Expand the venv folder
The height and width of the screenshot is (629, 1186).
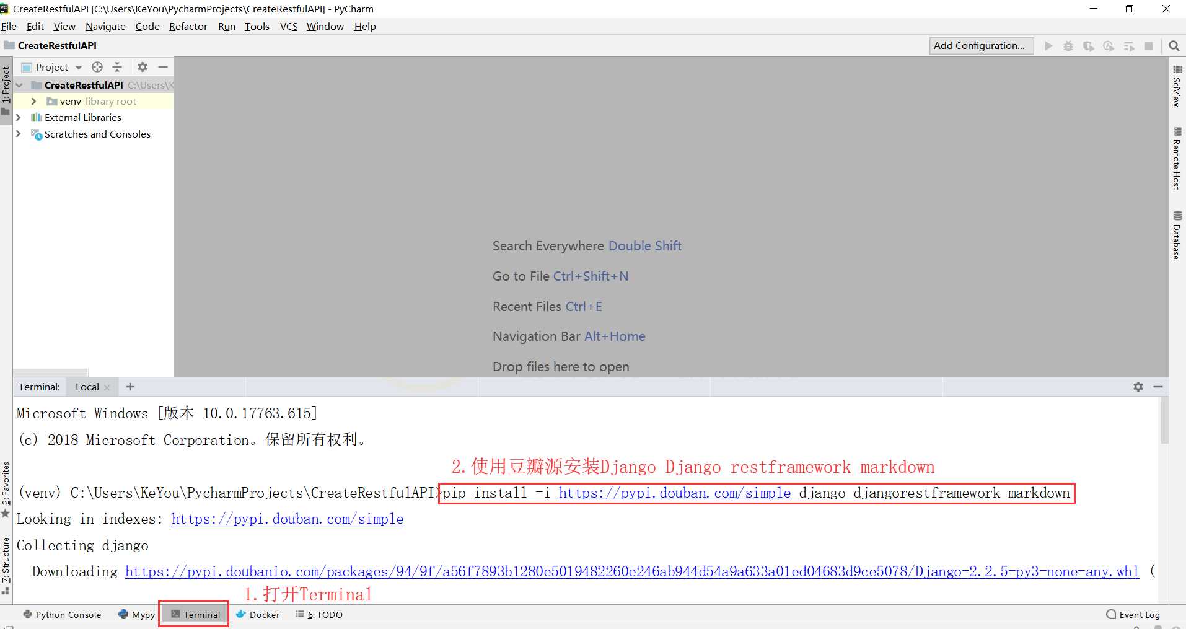[34, 101]
